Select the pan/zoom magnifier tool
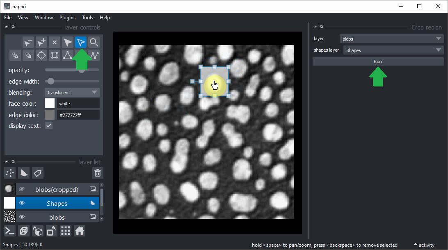The image size is (448, 250). (94, 42)
